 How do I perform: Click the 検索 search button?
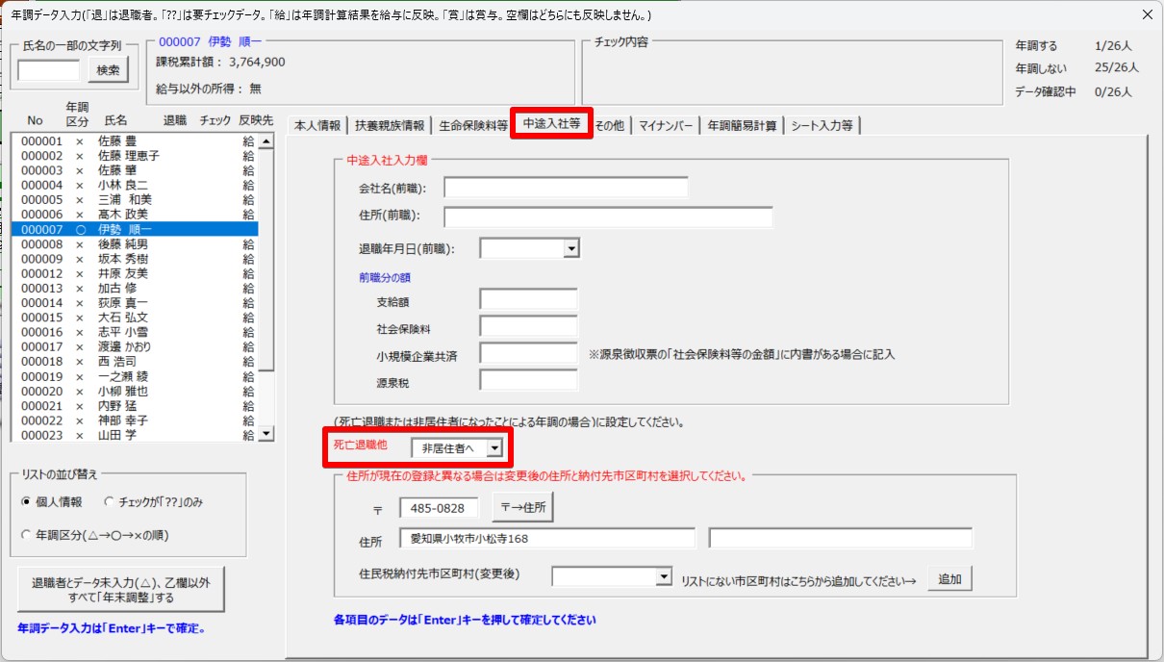(x=108, y=70)
